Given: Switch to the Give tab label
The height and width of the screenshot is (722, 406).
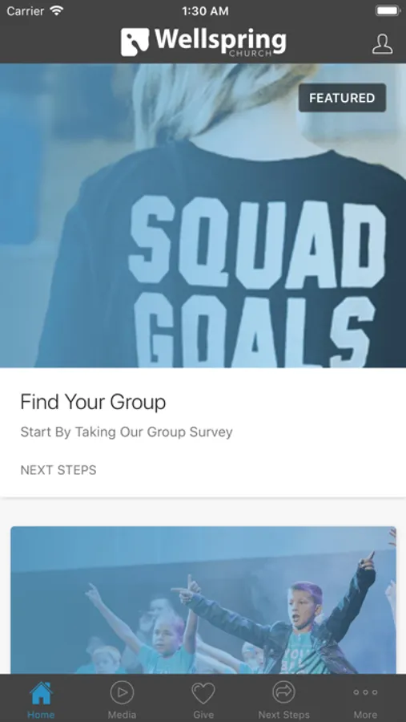Looking at the screenshot, I should 203,715.
